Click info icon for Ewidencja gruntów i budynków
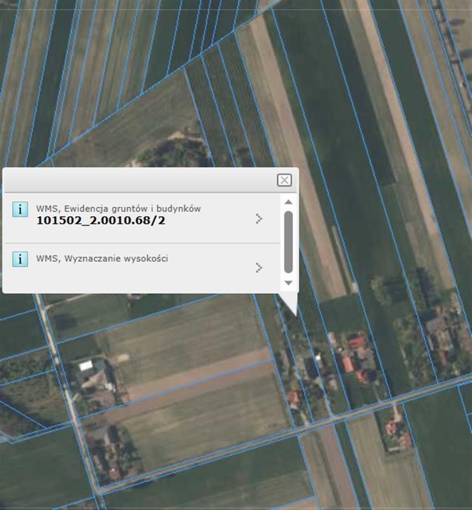 [20, 209]
